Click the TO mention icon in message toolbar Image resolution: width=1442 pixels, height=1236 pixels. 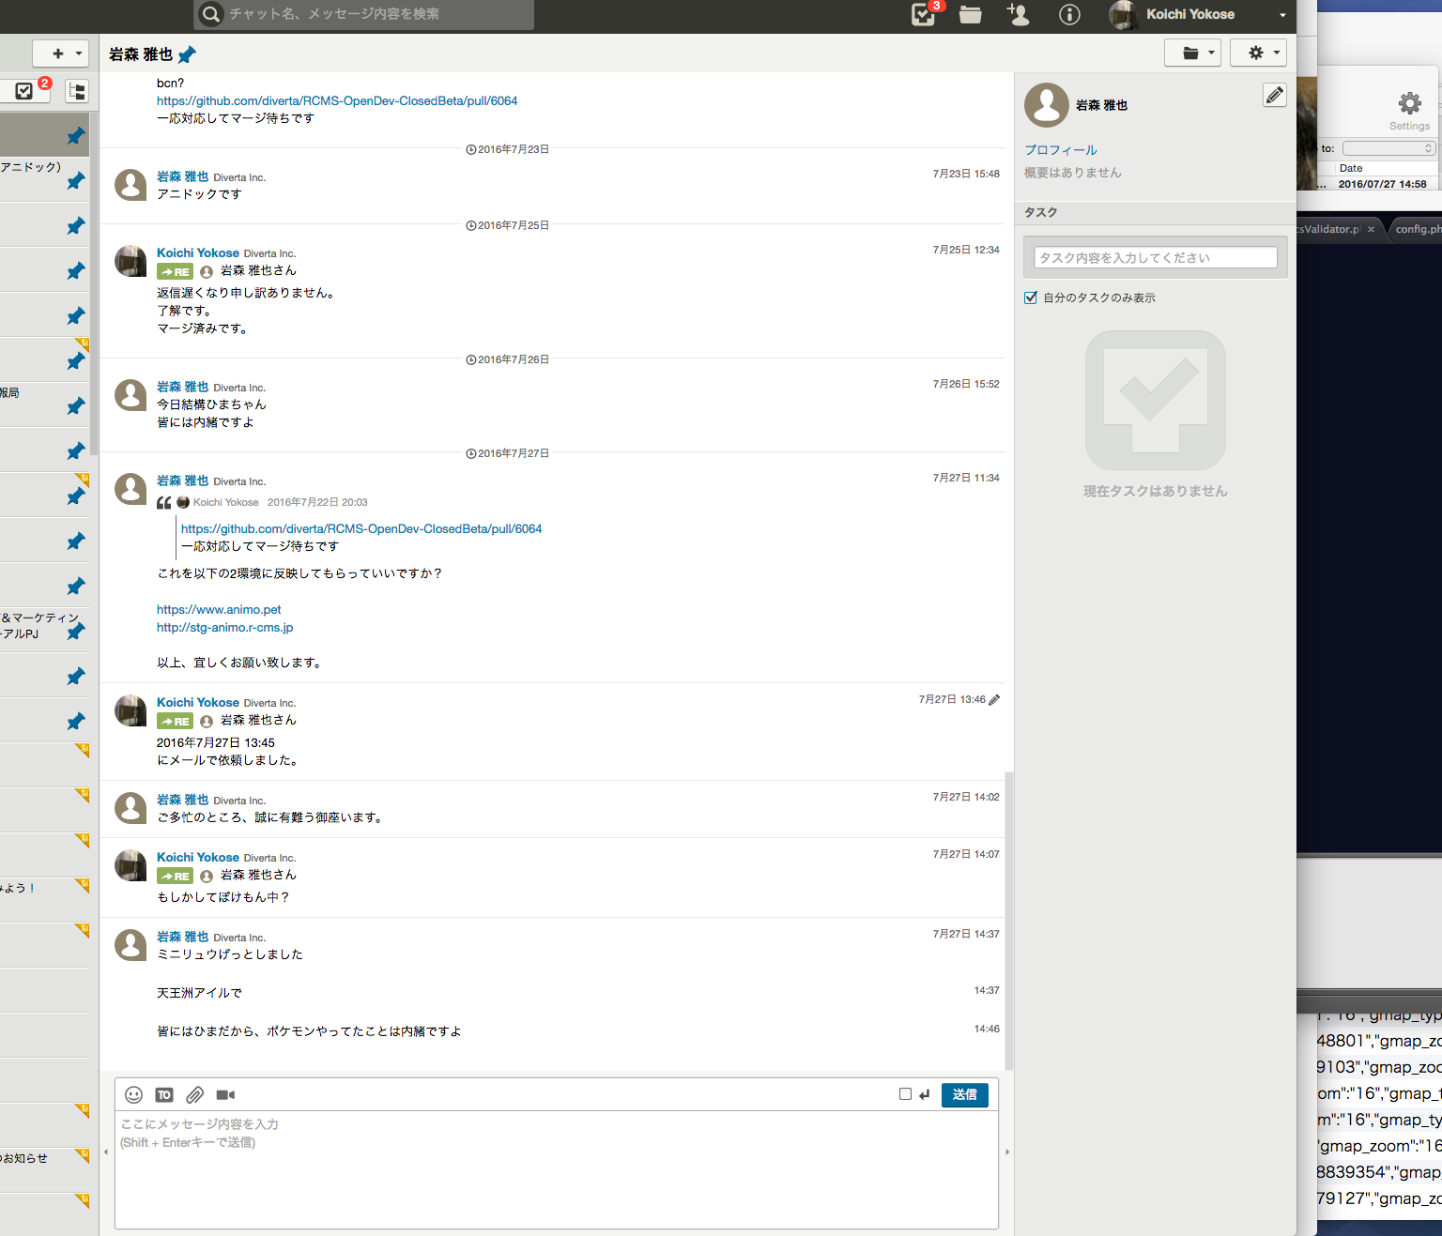point(164,1095)
